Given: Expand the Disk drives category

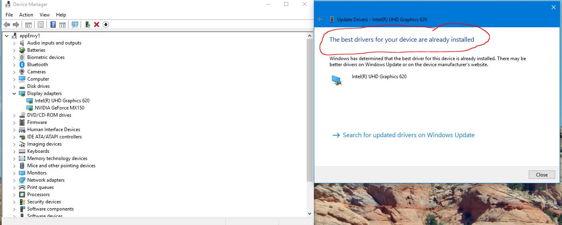Looking at the screenshot, I should [x=14, y=86].
